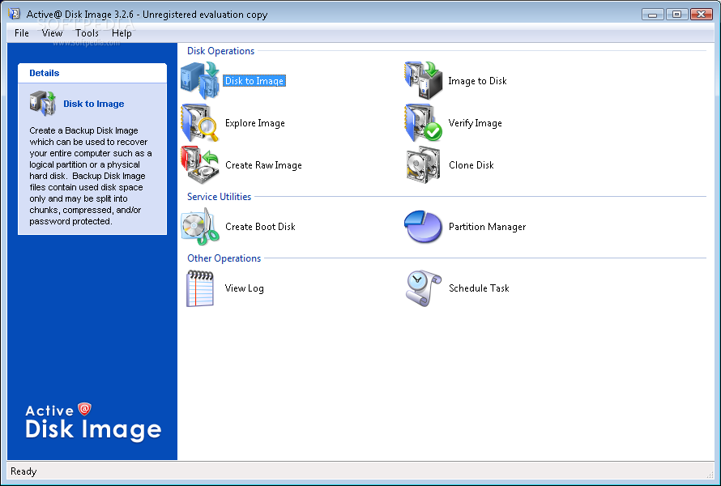This screenshot has width=721, height=486.
Task: Select the Disk to Image label
Action: tap(254, 81)
